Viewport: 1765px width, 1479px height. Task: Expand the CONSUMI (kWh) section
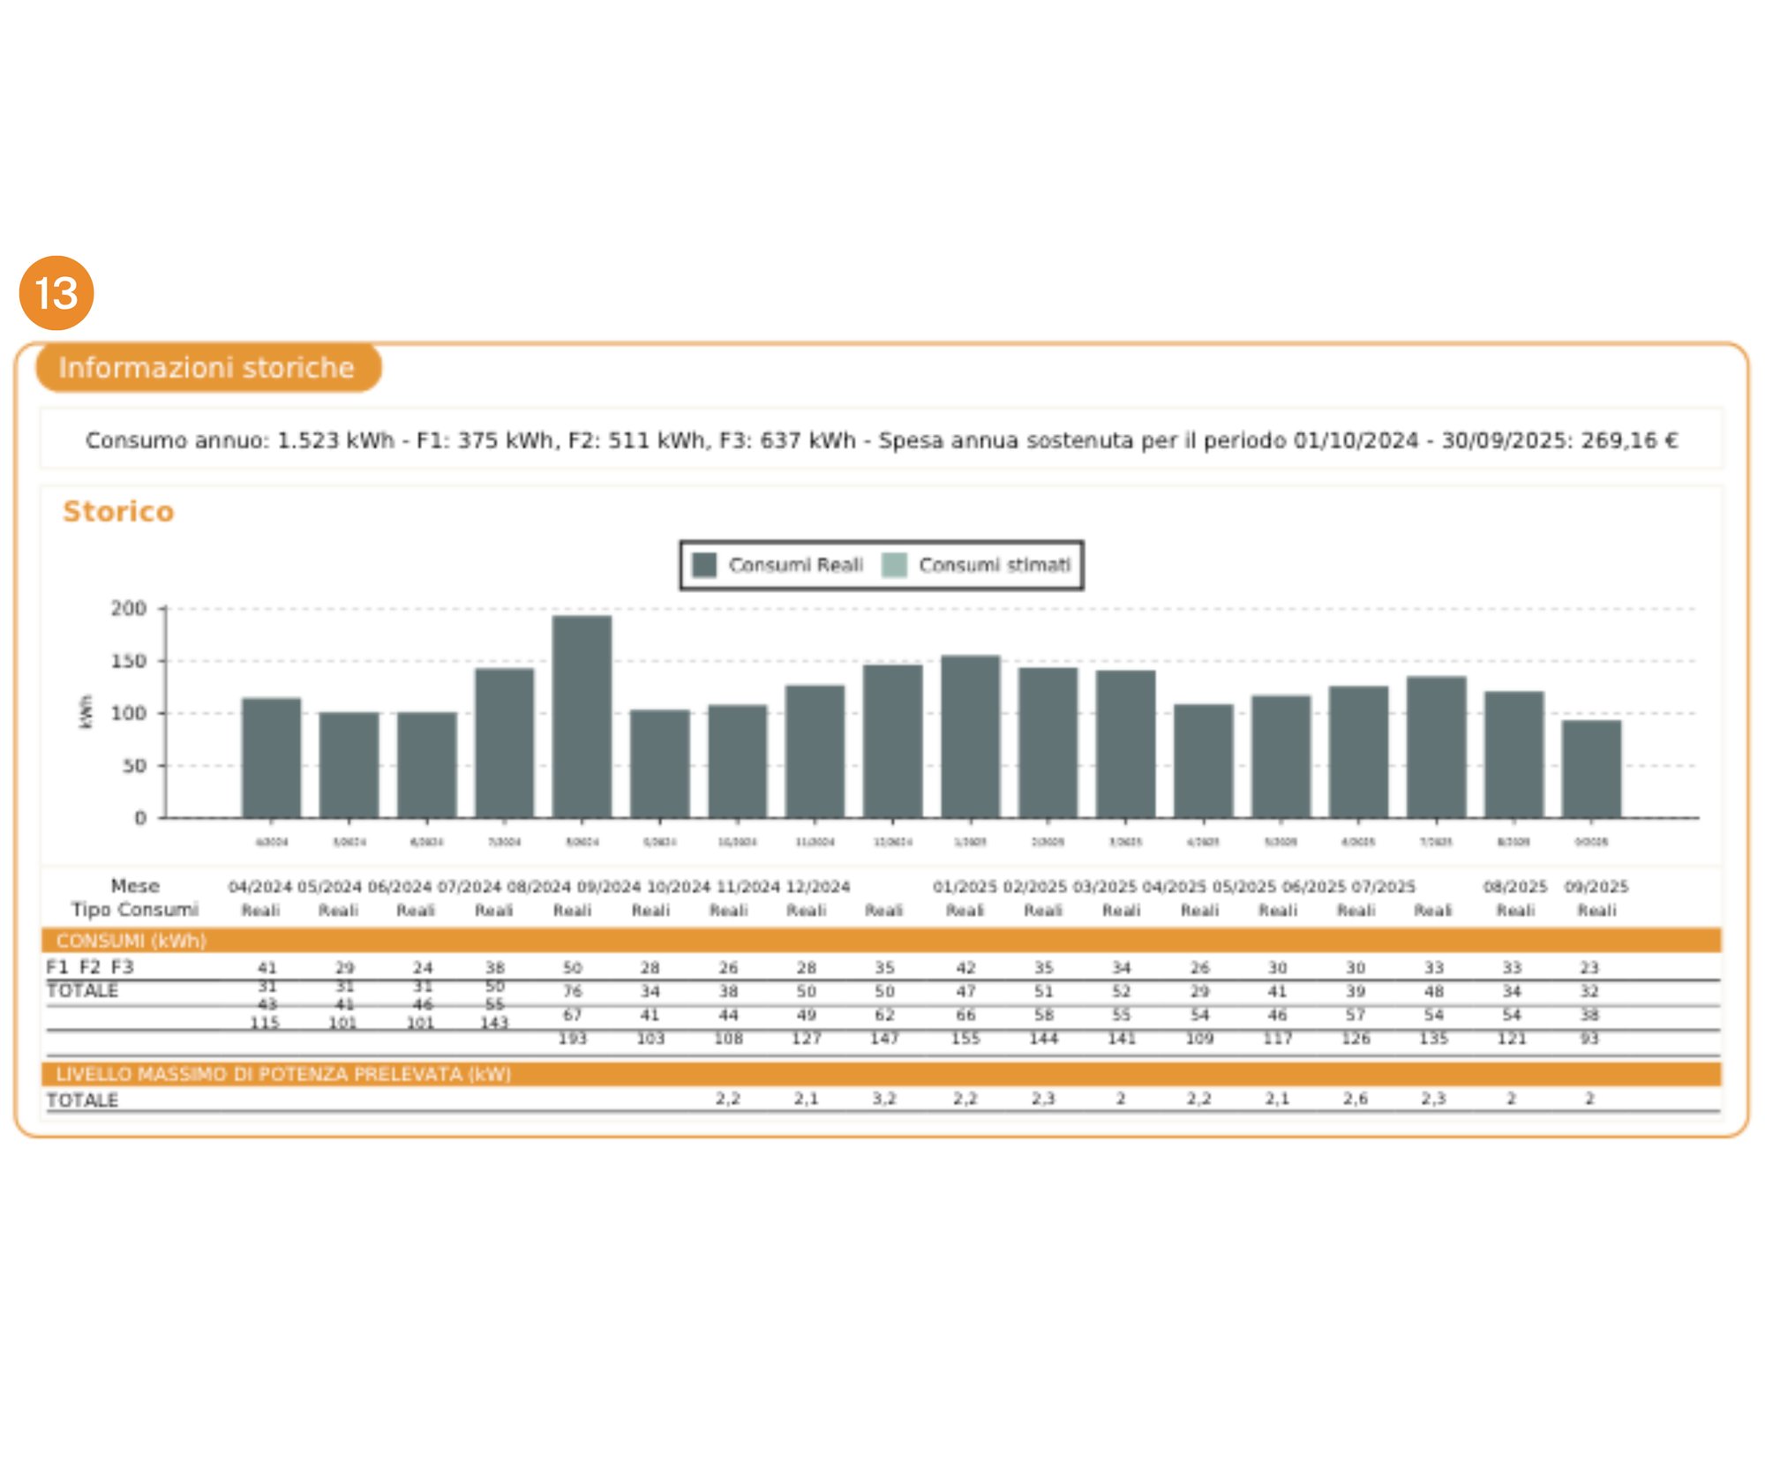[x=131, y=942]
